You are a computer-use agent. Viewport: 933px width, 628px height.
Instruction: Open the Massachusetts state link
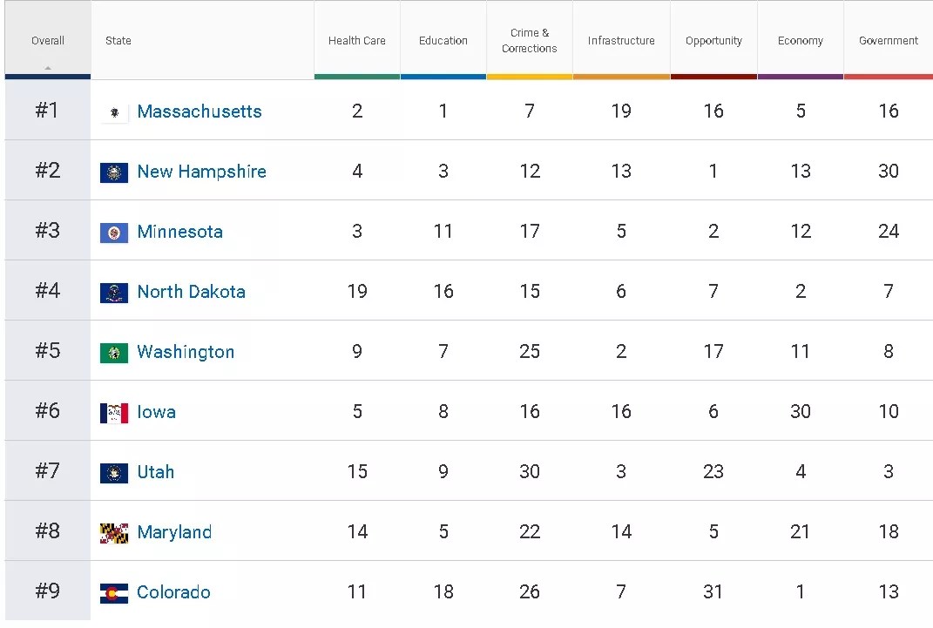(x=199, y=111)
